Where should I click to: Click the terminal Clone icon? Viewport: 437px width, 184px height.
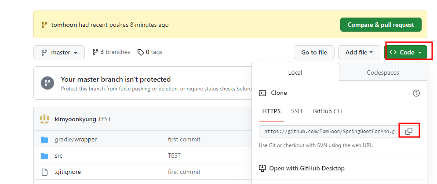(262, 93)
